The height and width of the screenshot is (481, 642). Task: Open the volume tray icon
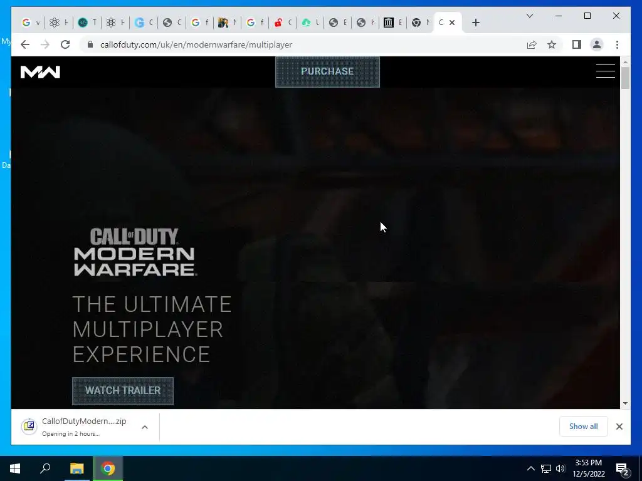560,468
